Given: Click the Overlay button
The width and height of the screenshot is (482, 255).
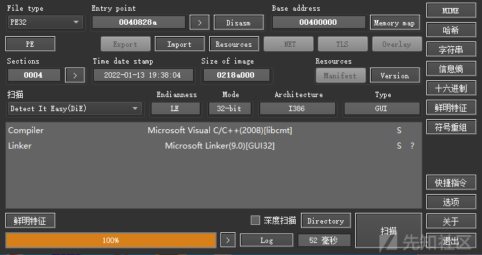Looking at the screenshot, I should [x=397, y=44].
